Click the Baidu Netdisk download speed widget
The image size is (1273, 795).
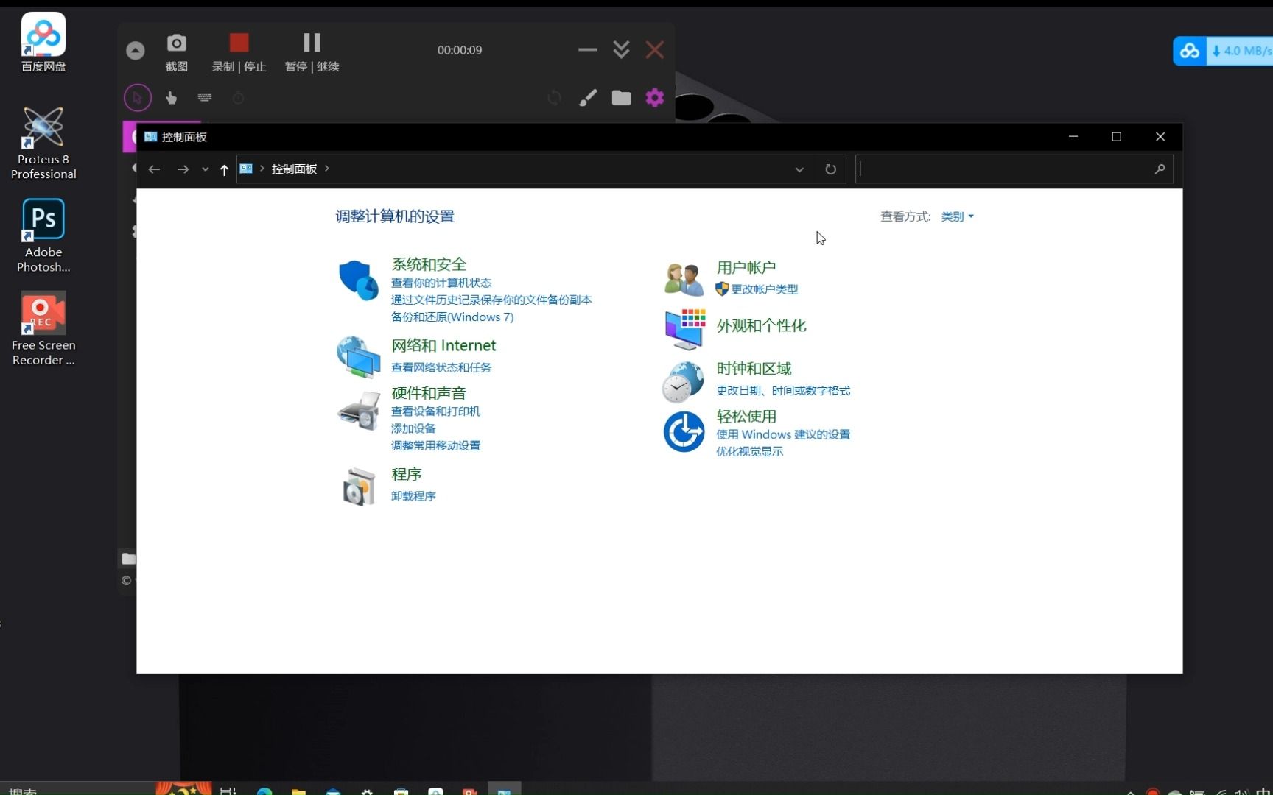click(1223, 51)
